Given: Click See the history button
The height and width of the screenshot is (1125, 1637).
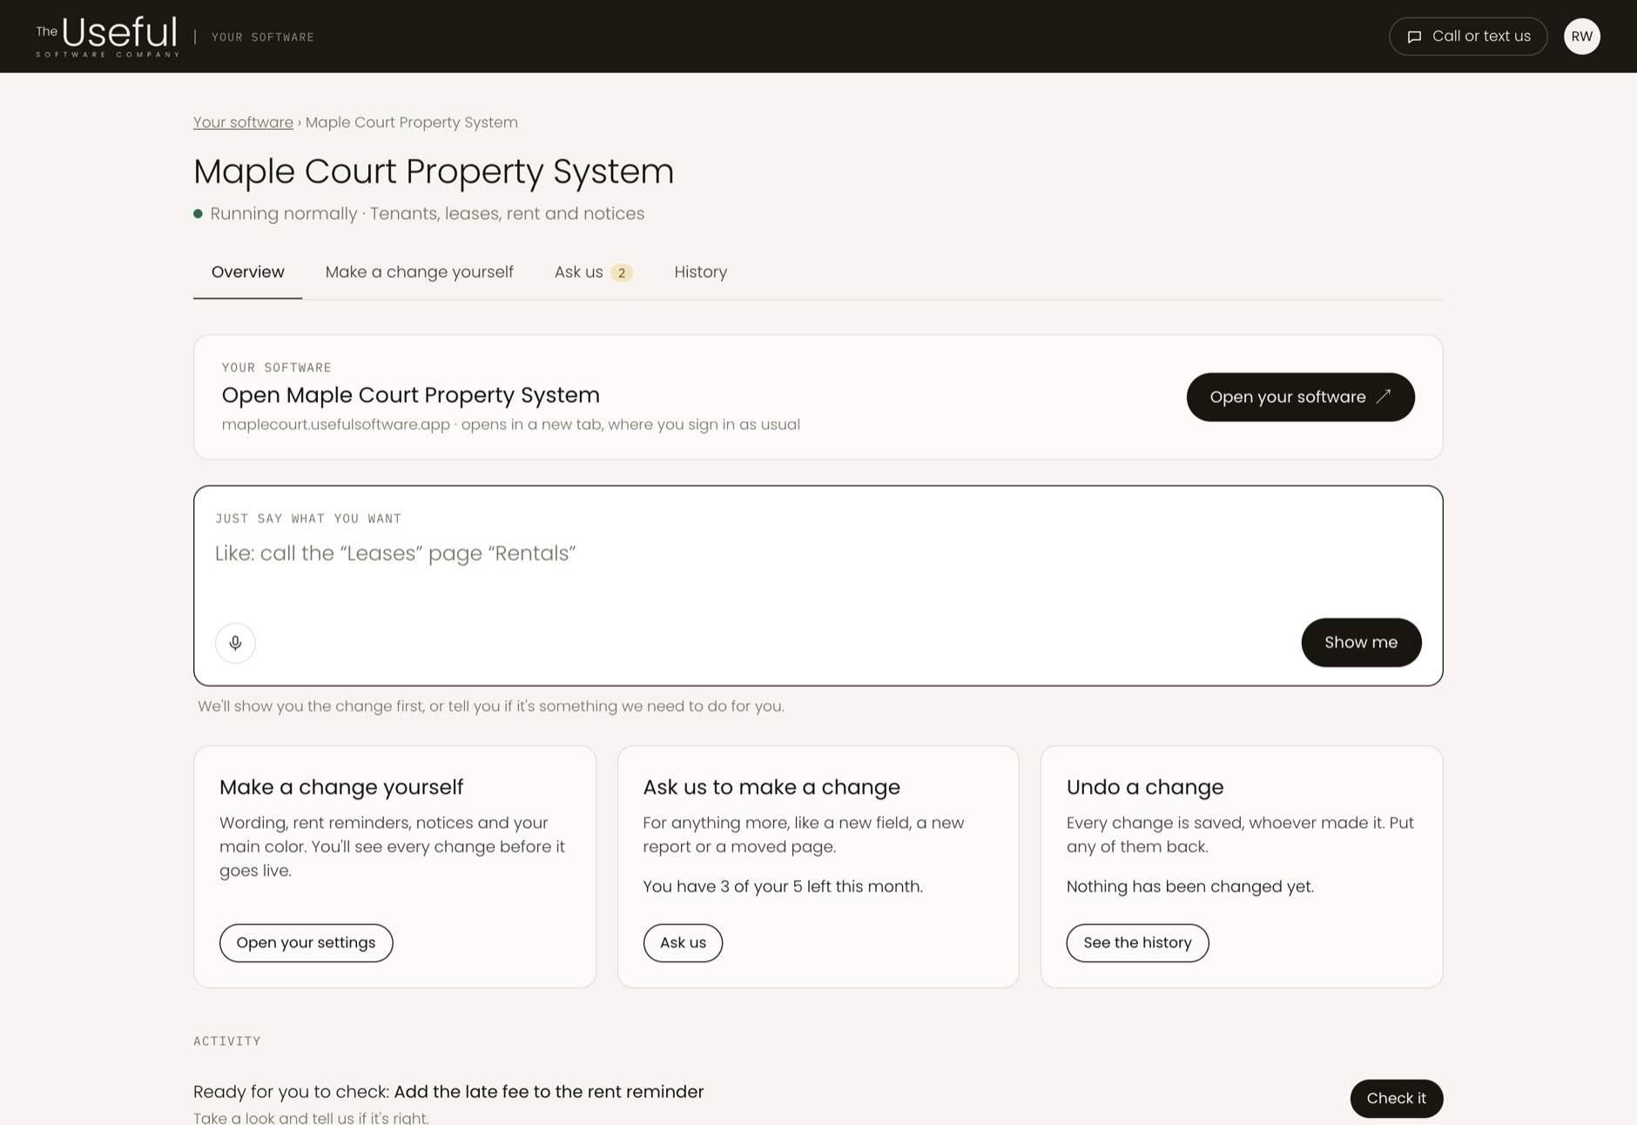Looking at the screenshot, I should 1137,943.
